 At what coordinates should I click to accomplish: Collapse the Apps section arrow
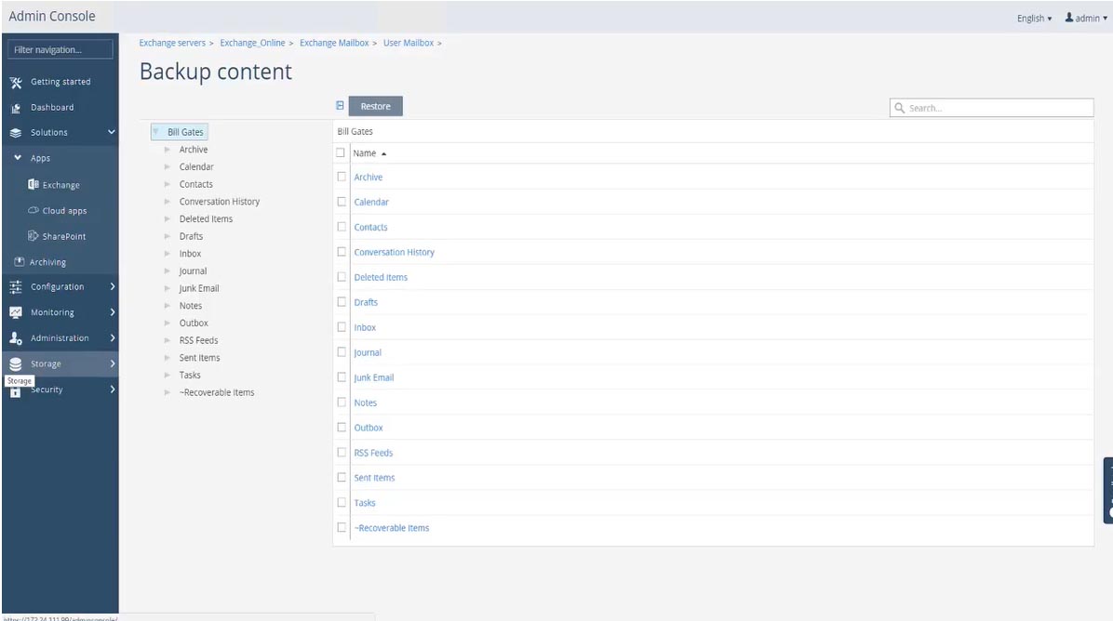[18, 158]
